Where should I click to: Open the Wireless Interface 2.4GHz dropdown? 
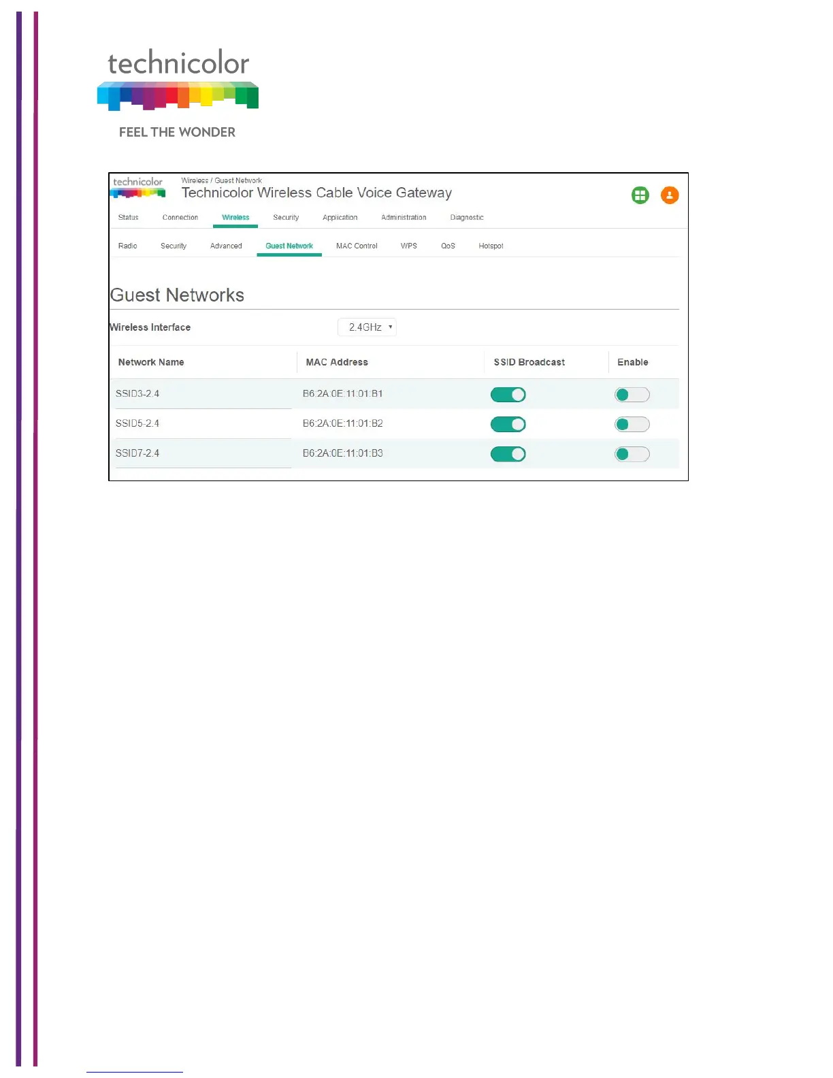pos(367,327)
